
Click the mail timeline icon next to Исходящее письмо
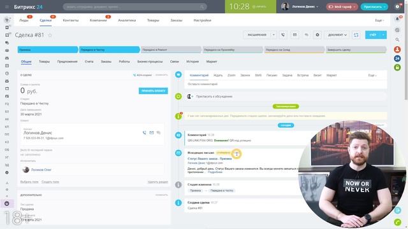pyautogui.click(x=178, y=153)
